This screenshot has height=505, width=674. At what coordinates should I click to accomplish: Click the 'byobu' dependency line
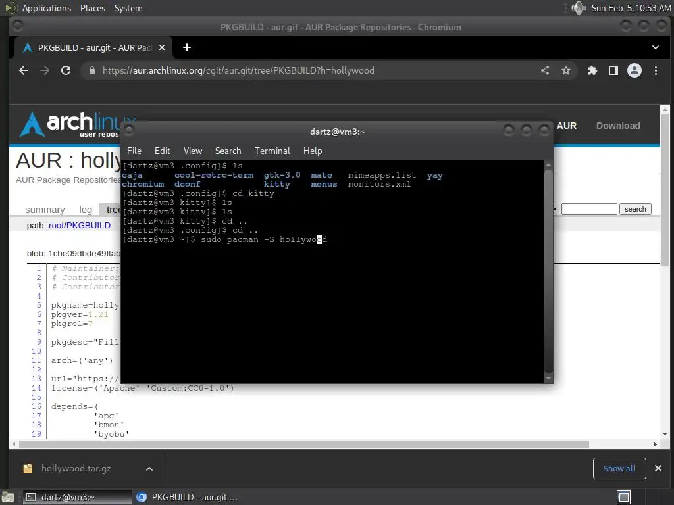pos(111,434)
